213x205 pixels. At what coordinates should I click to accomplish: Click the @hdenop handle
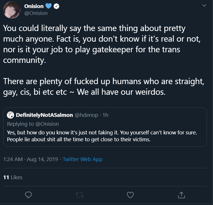(86, 115)
